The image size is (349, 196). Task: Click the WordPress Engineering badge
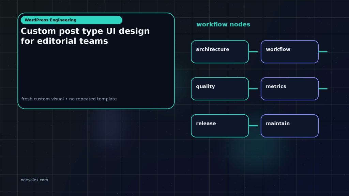72,20
